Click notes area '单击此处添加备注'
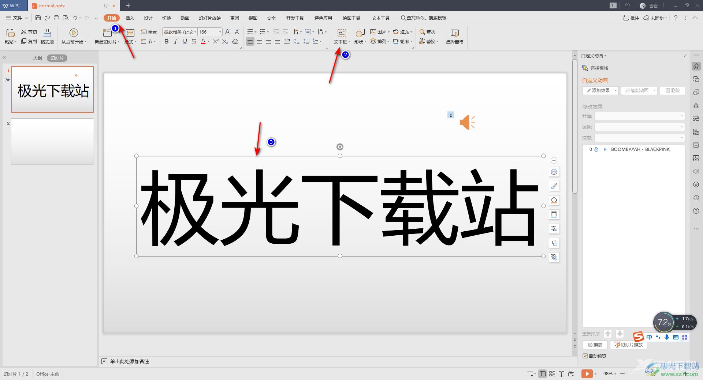The height and width of the screenshot is (380, 703). click(x=130, y=361)
